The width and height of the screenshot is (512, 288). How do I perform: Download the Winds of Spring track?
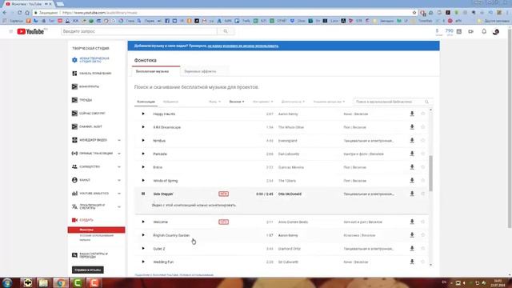[412, 180]
